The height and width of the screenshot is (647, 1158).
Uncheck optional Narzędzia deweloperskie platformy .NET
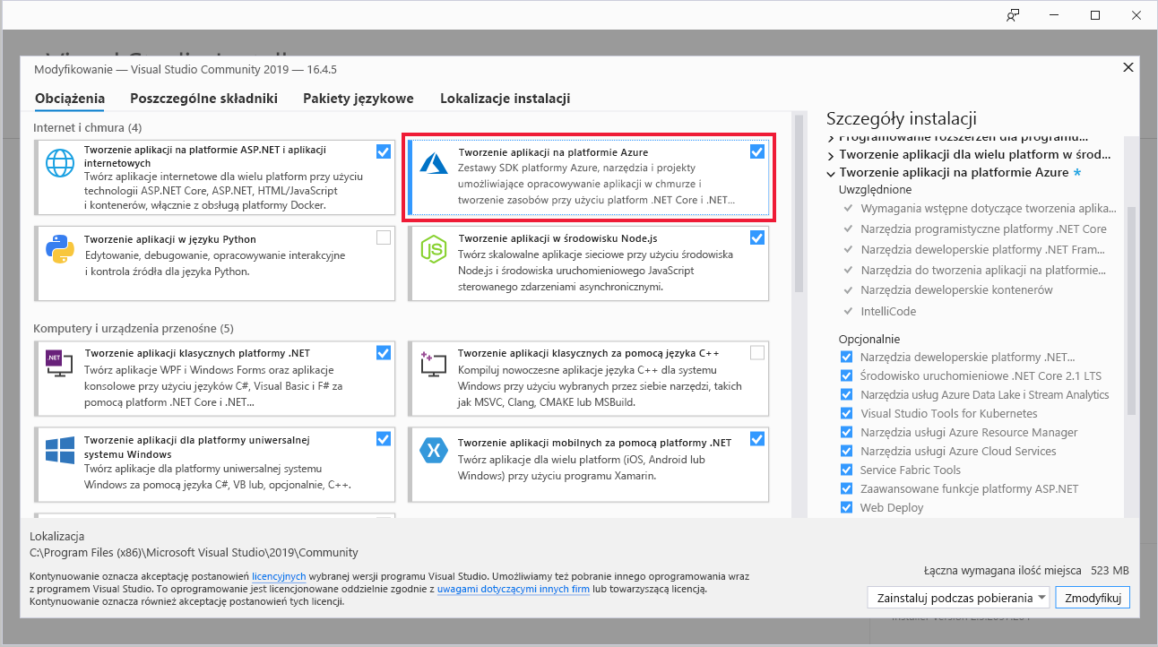point(846,357)
